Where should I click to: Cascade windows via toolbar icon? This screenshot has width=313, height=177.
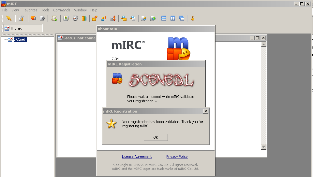[x=182, y=18]
